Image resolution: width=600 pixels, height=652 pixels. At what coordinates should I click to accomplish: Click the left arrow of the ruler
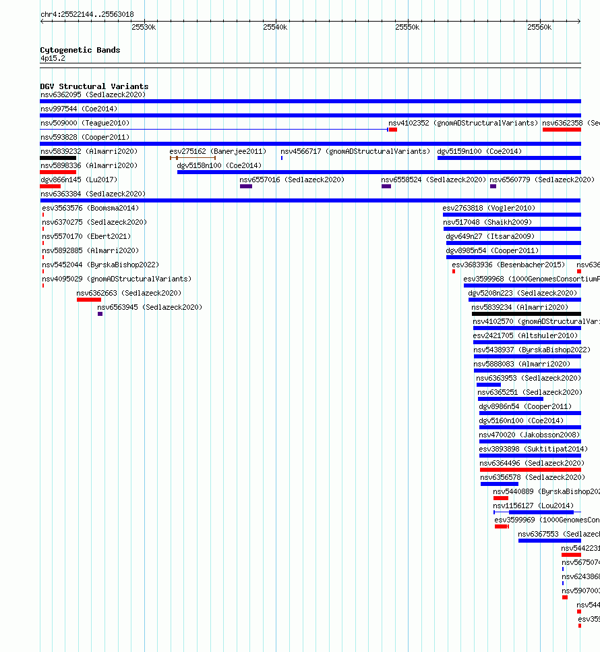pos(42,21)
